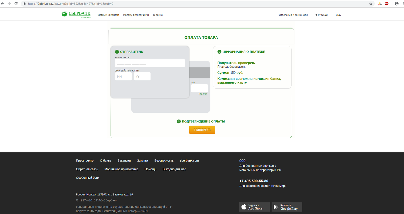Open Отделения и банкоматы link
404x214 pixels.
(293, 15)
